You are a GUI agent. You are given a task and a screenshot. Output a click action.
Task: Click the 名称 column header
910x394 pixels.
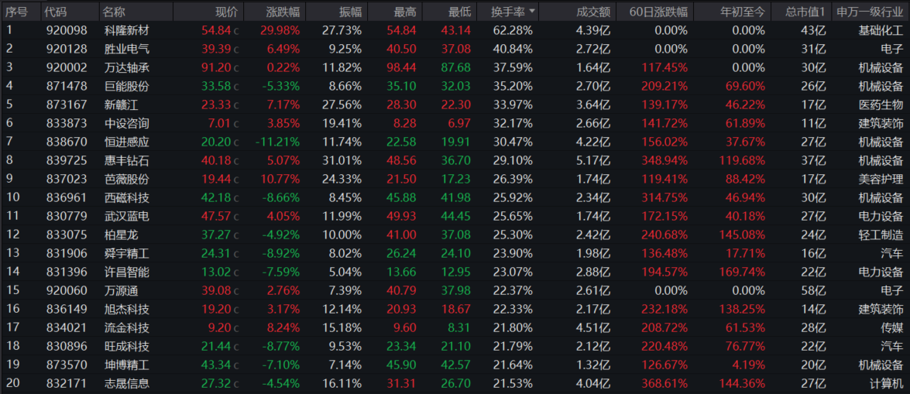[114, 11]
